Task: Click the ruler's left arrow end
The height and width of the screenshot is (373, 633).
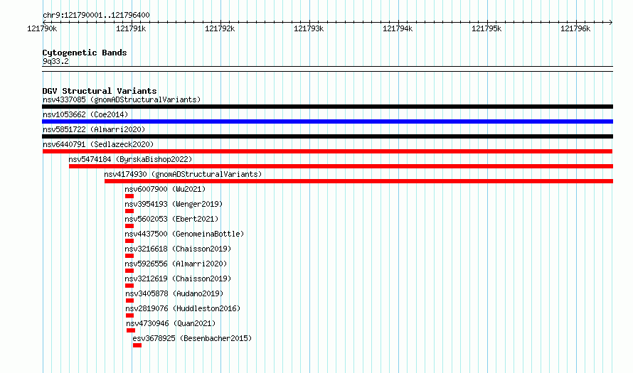Action: [43, 22]
